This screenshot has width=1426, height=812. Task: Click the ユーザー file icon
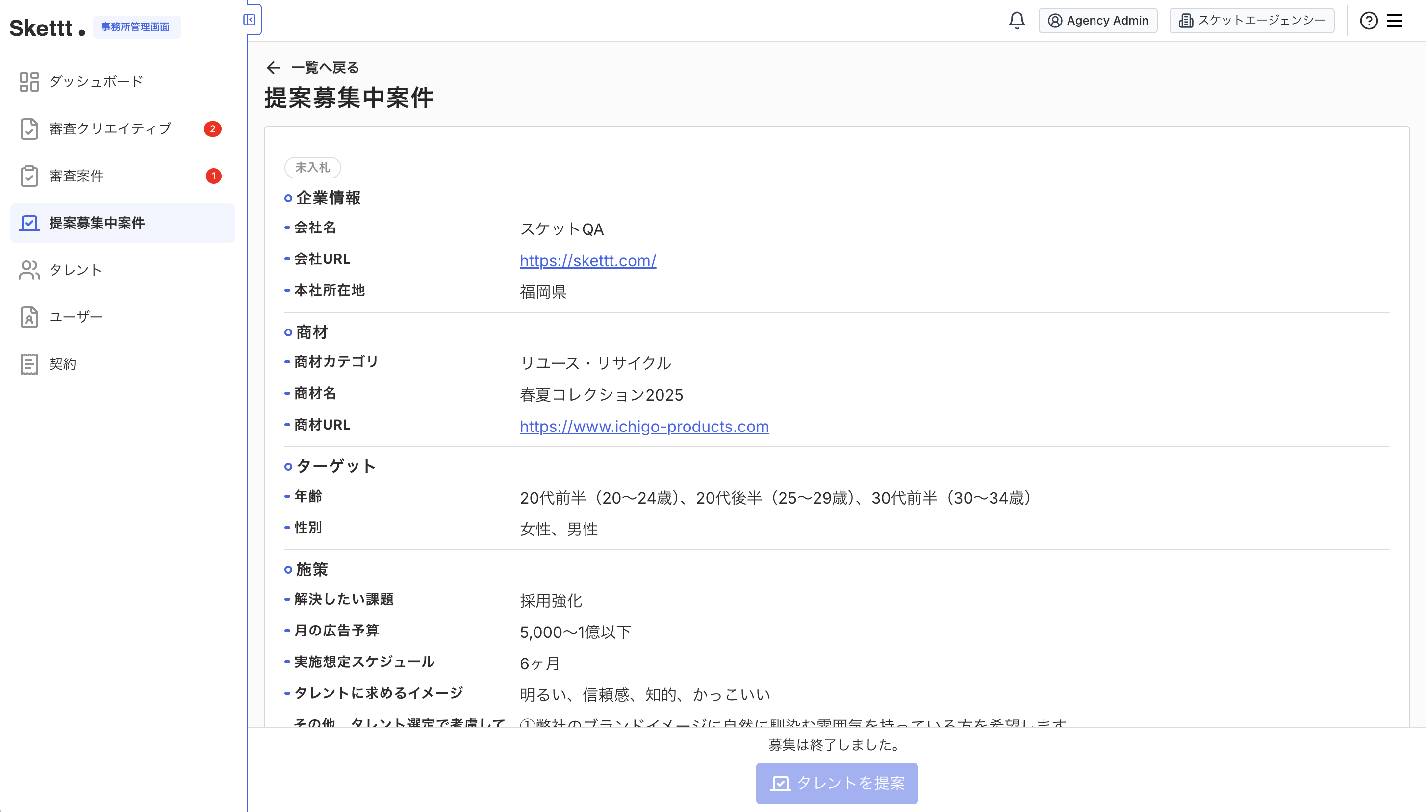(x=29, y=317)
